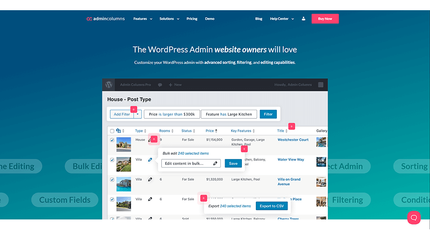Screen dimensions: 430x239
Task: Click the pink plus hotspot above Add Filter
Action: tap(133, 109)
